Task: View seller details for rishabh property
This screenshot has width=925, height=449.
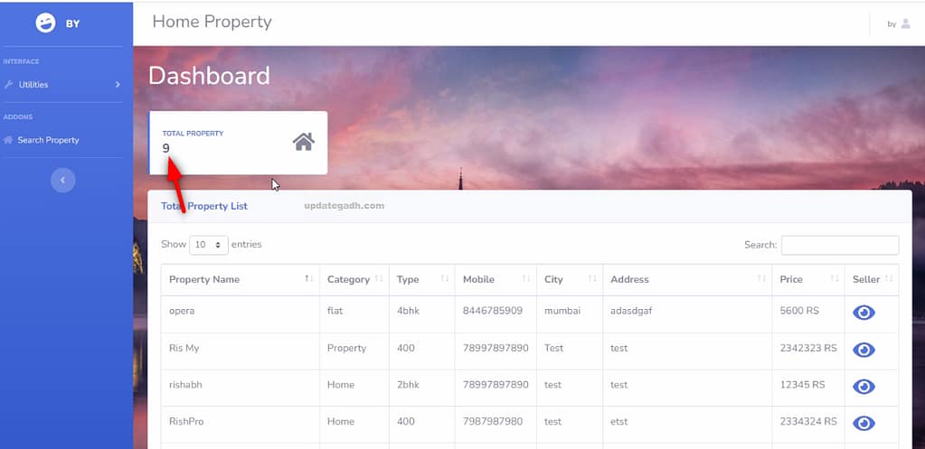Action: pyautogui.click(x=864, y=387)
